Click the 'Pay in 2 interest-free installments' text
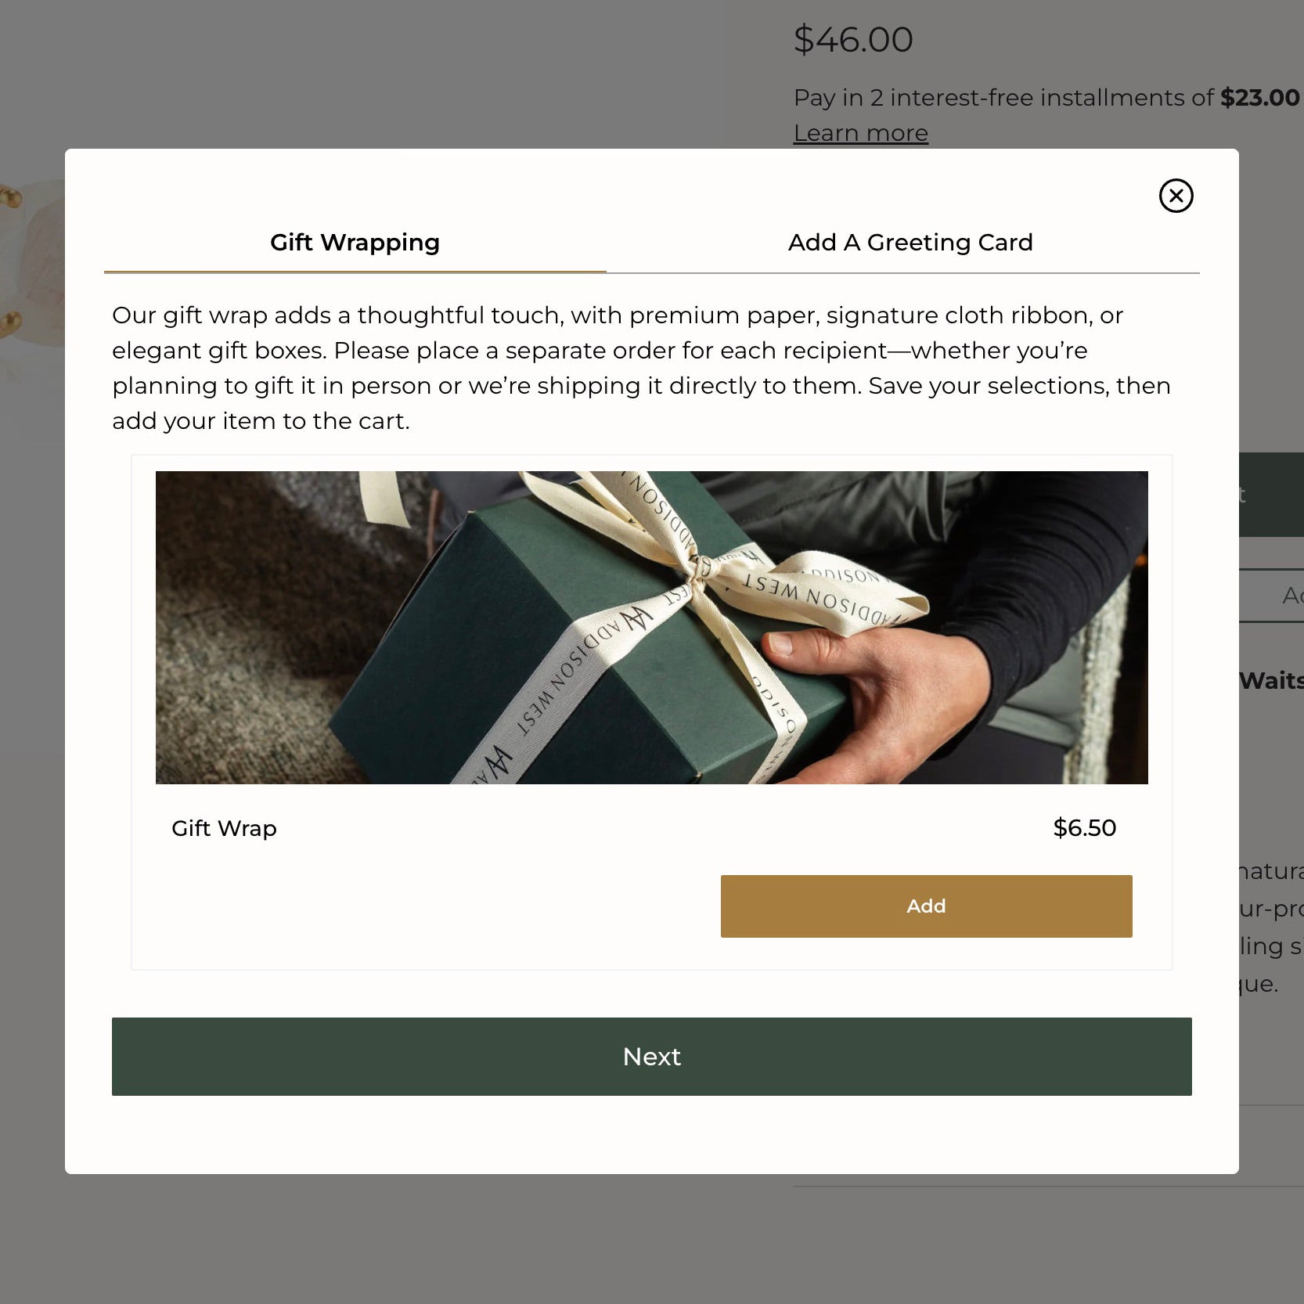 click(x=1002, y=98)
